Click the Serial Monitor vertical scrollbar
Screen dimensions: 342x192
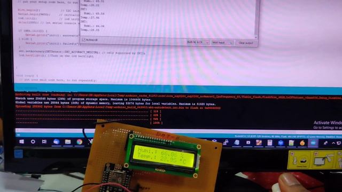pos(256,18)
